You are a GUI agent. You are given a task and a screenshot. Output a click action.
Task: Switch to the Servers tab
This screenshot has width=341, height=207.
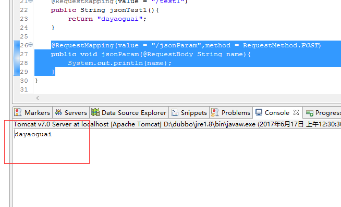click(71, 113)
